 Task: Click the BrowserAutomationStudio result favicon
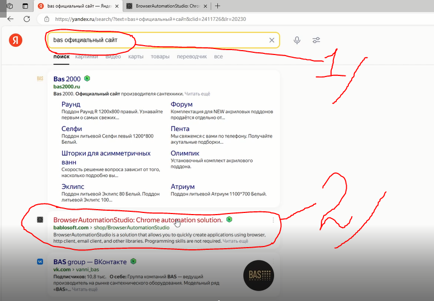click(x=40, y=220)
